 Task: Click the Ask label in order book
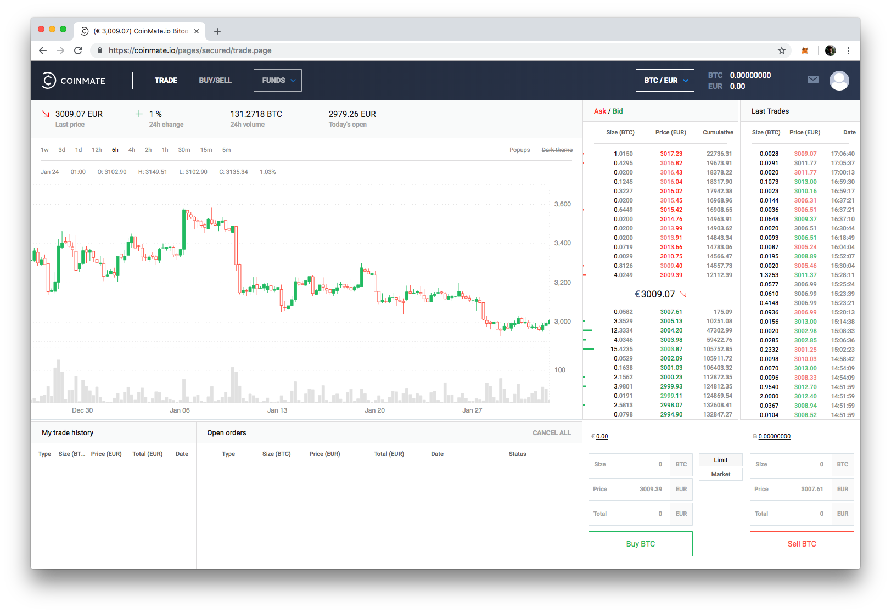(x=599, y=111)
